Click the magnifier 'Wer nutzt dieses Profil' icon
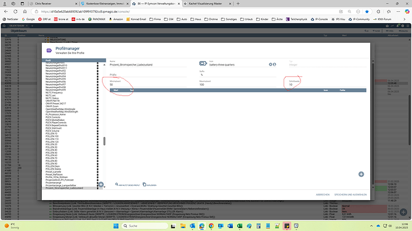412x231 pixels. [x=116, y=185]
